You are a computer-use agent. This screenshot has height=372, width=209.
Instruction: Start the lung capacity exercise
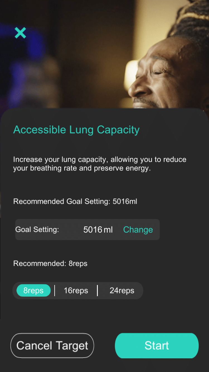[x=157, y=346]
